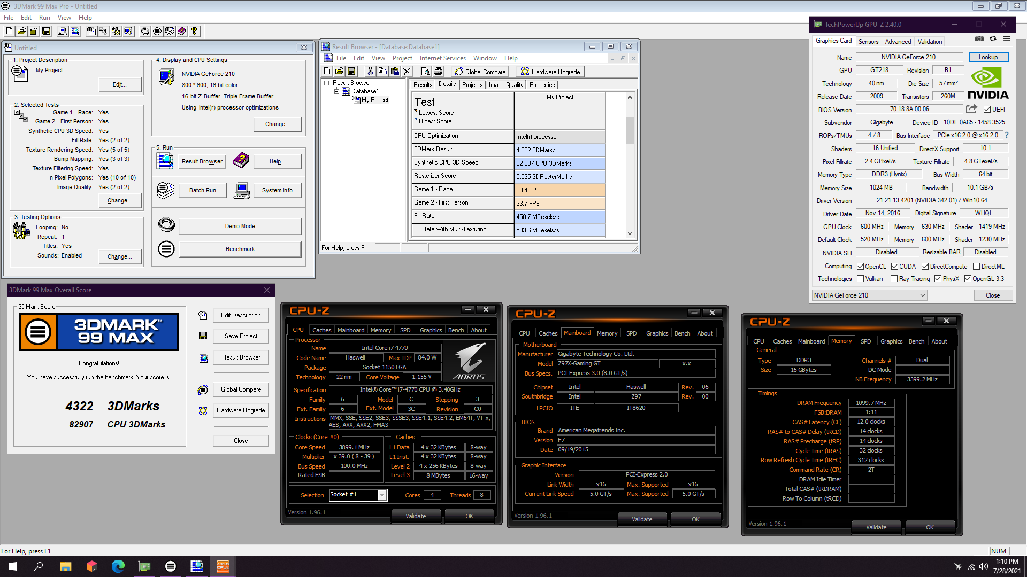
Task: Click Delete X icon in Result Browser toolbar
Action: 407,72
